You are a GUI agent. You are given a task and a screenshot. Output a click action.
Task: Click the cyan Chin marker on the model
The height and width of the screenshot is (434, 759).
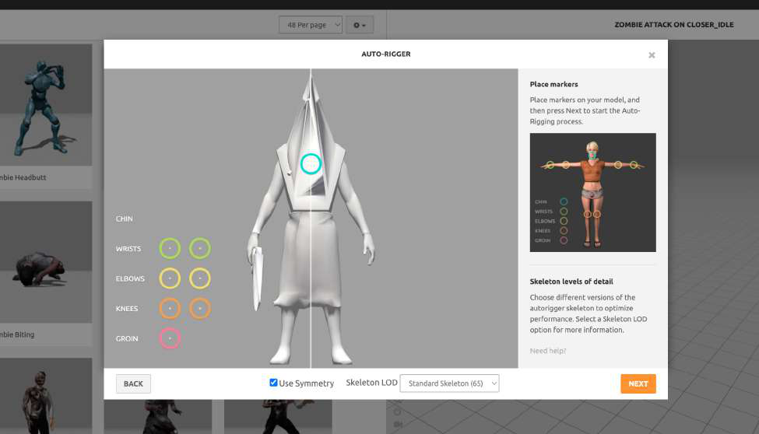point(311,164)
